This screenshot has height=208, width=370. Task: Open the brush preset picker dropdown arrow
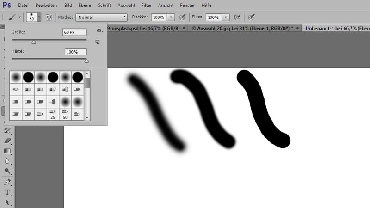coord(39,17)
